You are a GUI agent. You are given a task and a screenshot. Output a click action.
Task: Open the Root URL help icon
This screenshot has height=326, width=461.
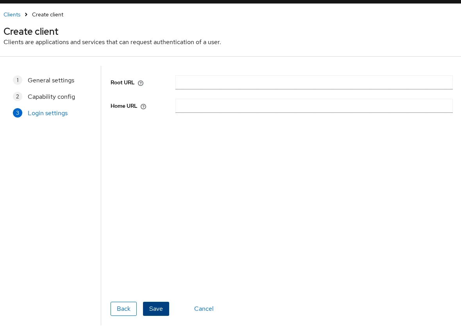tap(141, 83)
